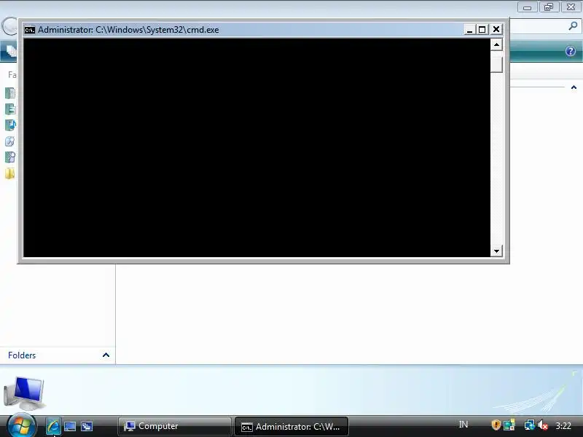583x437 pixels.
Task: Open the network connection tray icon
Action: 530,425
